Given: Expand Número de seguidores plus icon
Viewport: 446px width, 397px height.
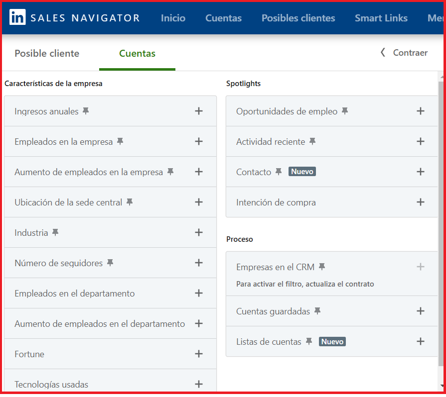Looking at the screenshot, I should 199,263.
